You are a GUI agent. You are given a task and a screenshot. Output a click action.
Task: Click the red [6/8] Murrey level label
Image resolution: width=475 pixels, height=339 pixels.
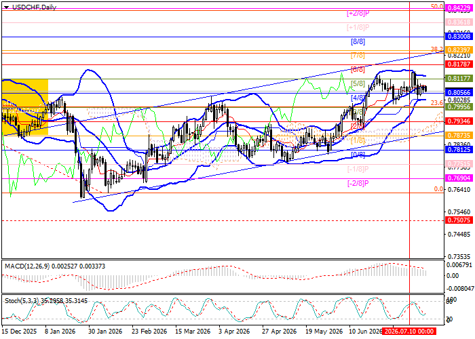358,69
